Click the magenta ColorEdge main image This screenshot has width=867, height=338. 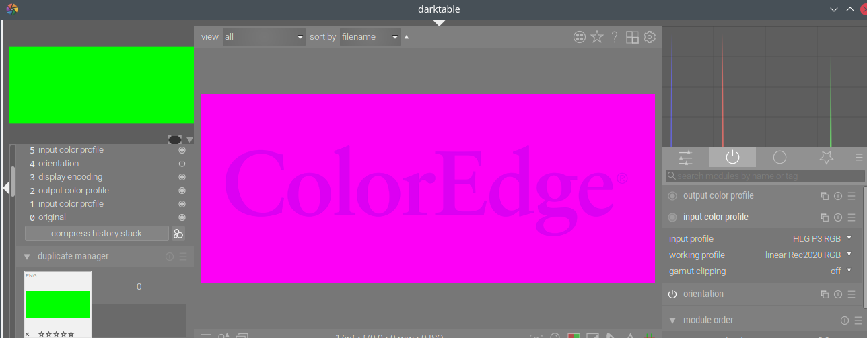coord(428,189)
